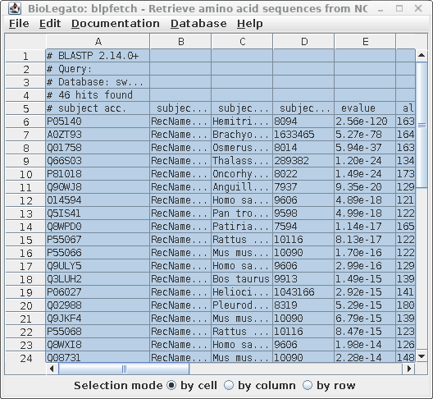Open the Help menu
The width and height of the screenshot is (433, 399).
tap(250, 24)
